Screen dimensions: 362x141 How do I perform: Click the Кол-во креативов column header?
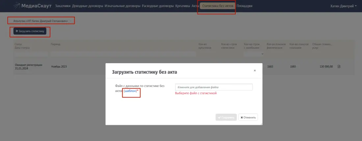(205, 46)
